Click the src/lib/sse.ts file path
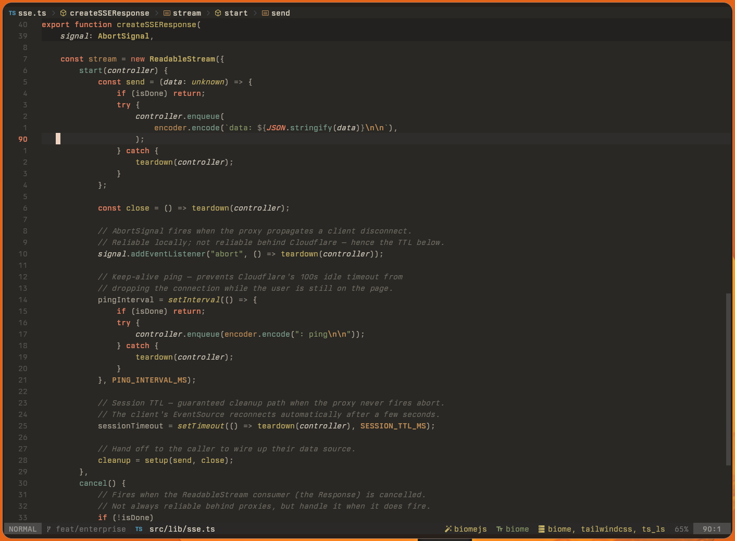 pyautogui.click(x=182, y=529)
